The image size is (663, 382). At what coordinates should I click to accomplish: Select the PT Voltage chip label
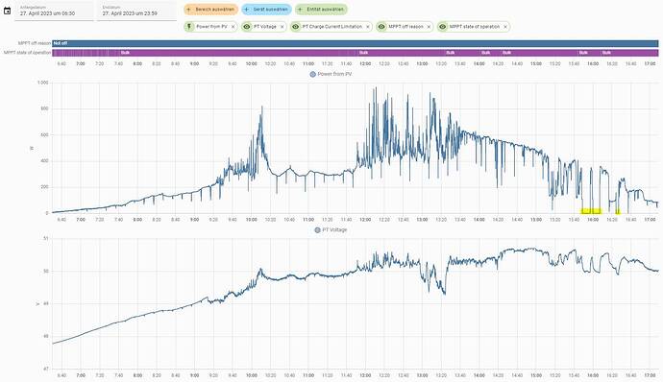point(264,27)
